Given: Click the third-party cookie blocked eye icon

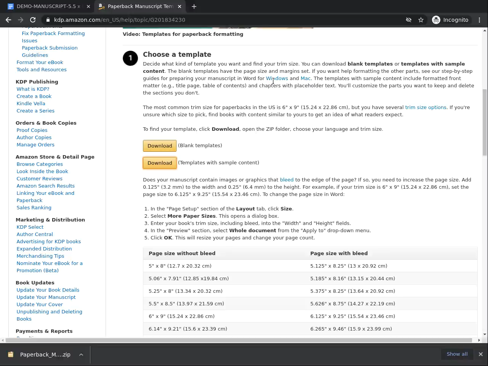Looking at the screenshot, I should (409, 20).
